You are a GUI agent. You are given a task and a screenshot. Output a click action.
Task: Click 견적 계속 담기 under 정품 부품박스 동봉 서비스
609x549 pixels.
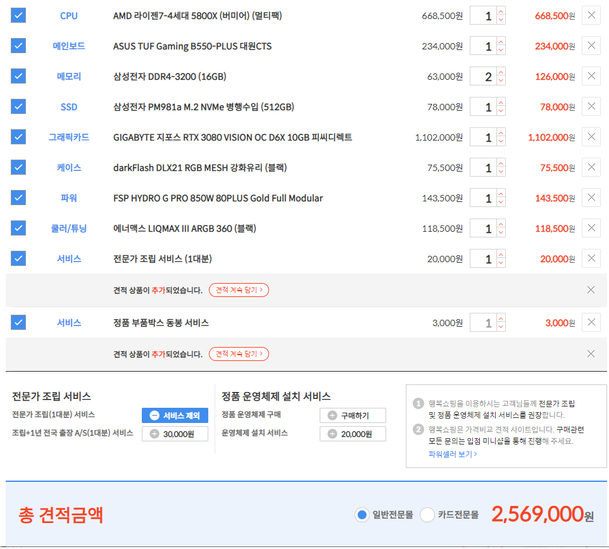point(239,354)
